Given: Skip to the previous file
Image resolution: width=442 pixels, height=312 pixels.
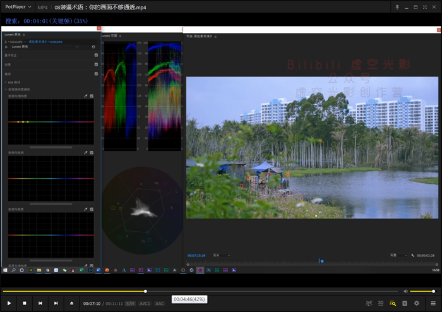Looking at the screenshot, I should pos(40,303).
